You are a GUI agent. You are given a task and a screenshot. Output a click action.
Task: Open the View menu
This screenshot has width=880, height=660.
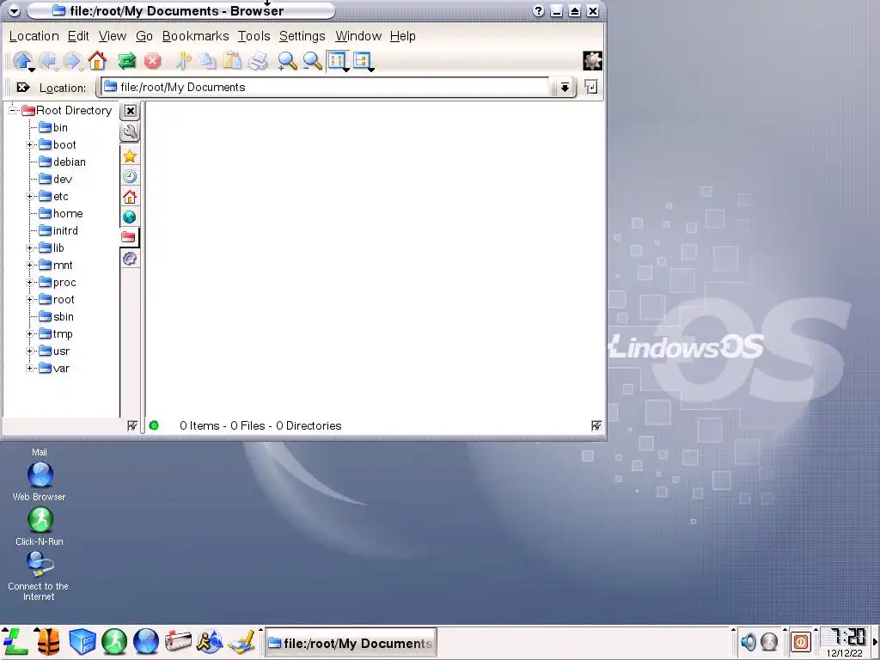pyautogui.click(x=113, y=36)
